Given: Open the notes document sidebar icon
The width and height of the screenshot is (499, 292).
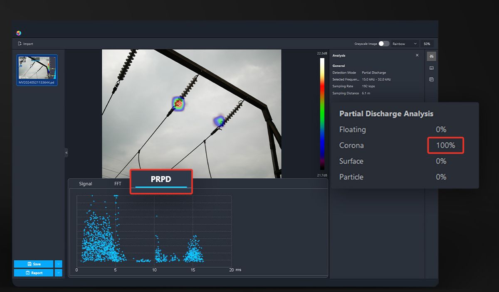Looking at the screenshot, I should [x=432, y=79].
